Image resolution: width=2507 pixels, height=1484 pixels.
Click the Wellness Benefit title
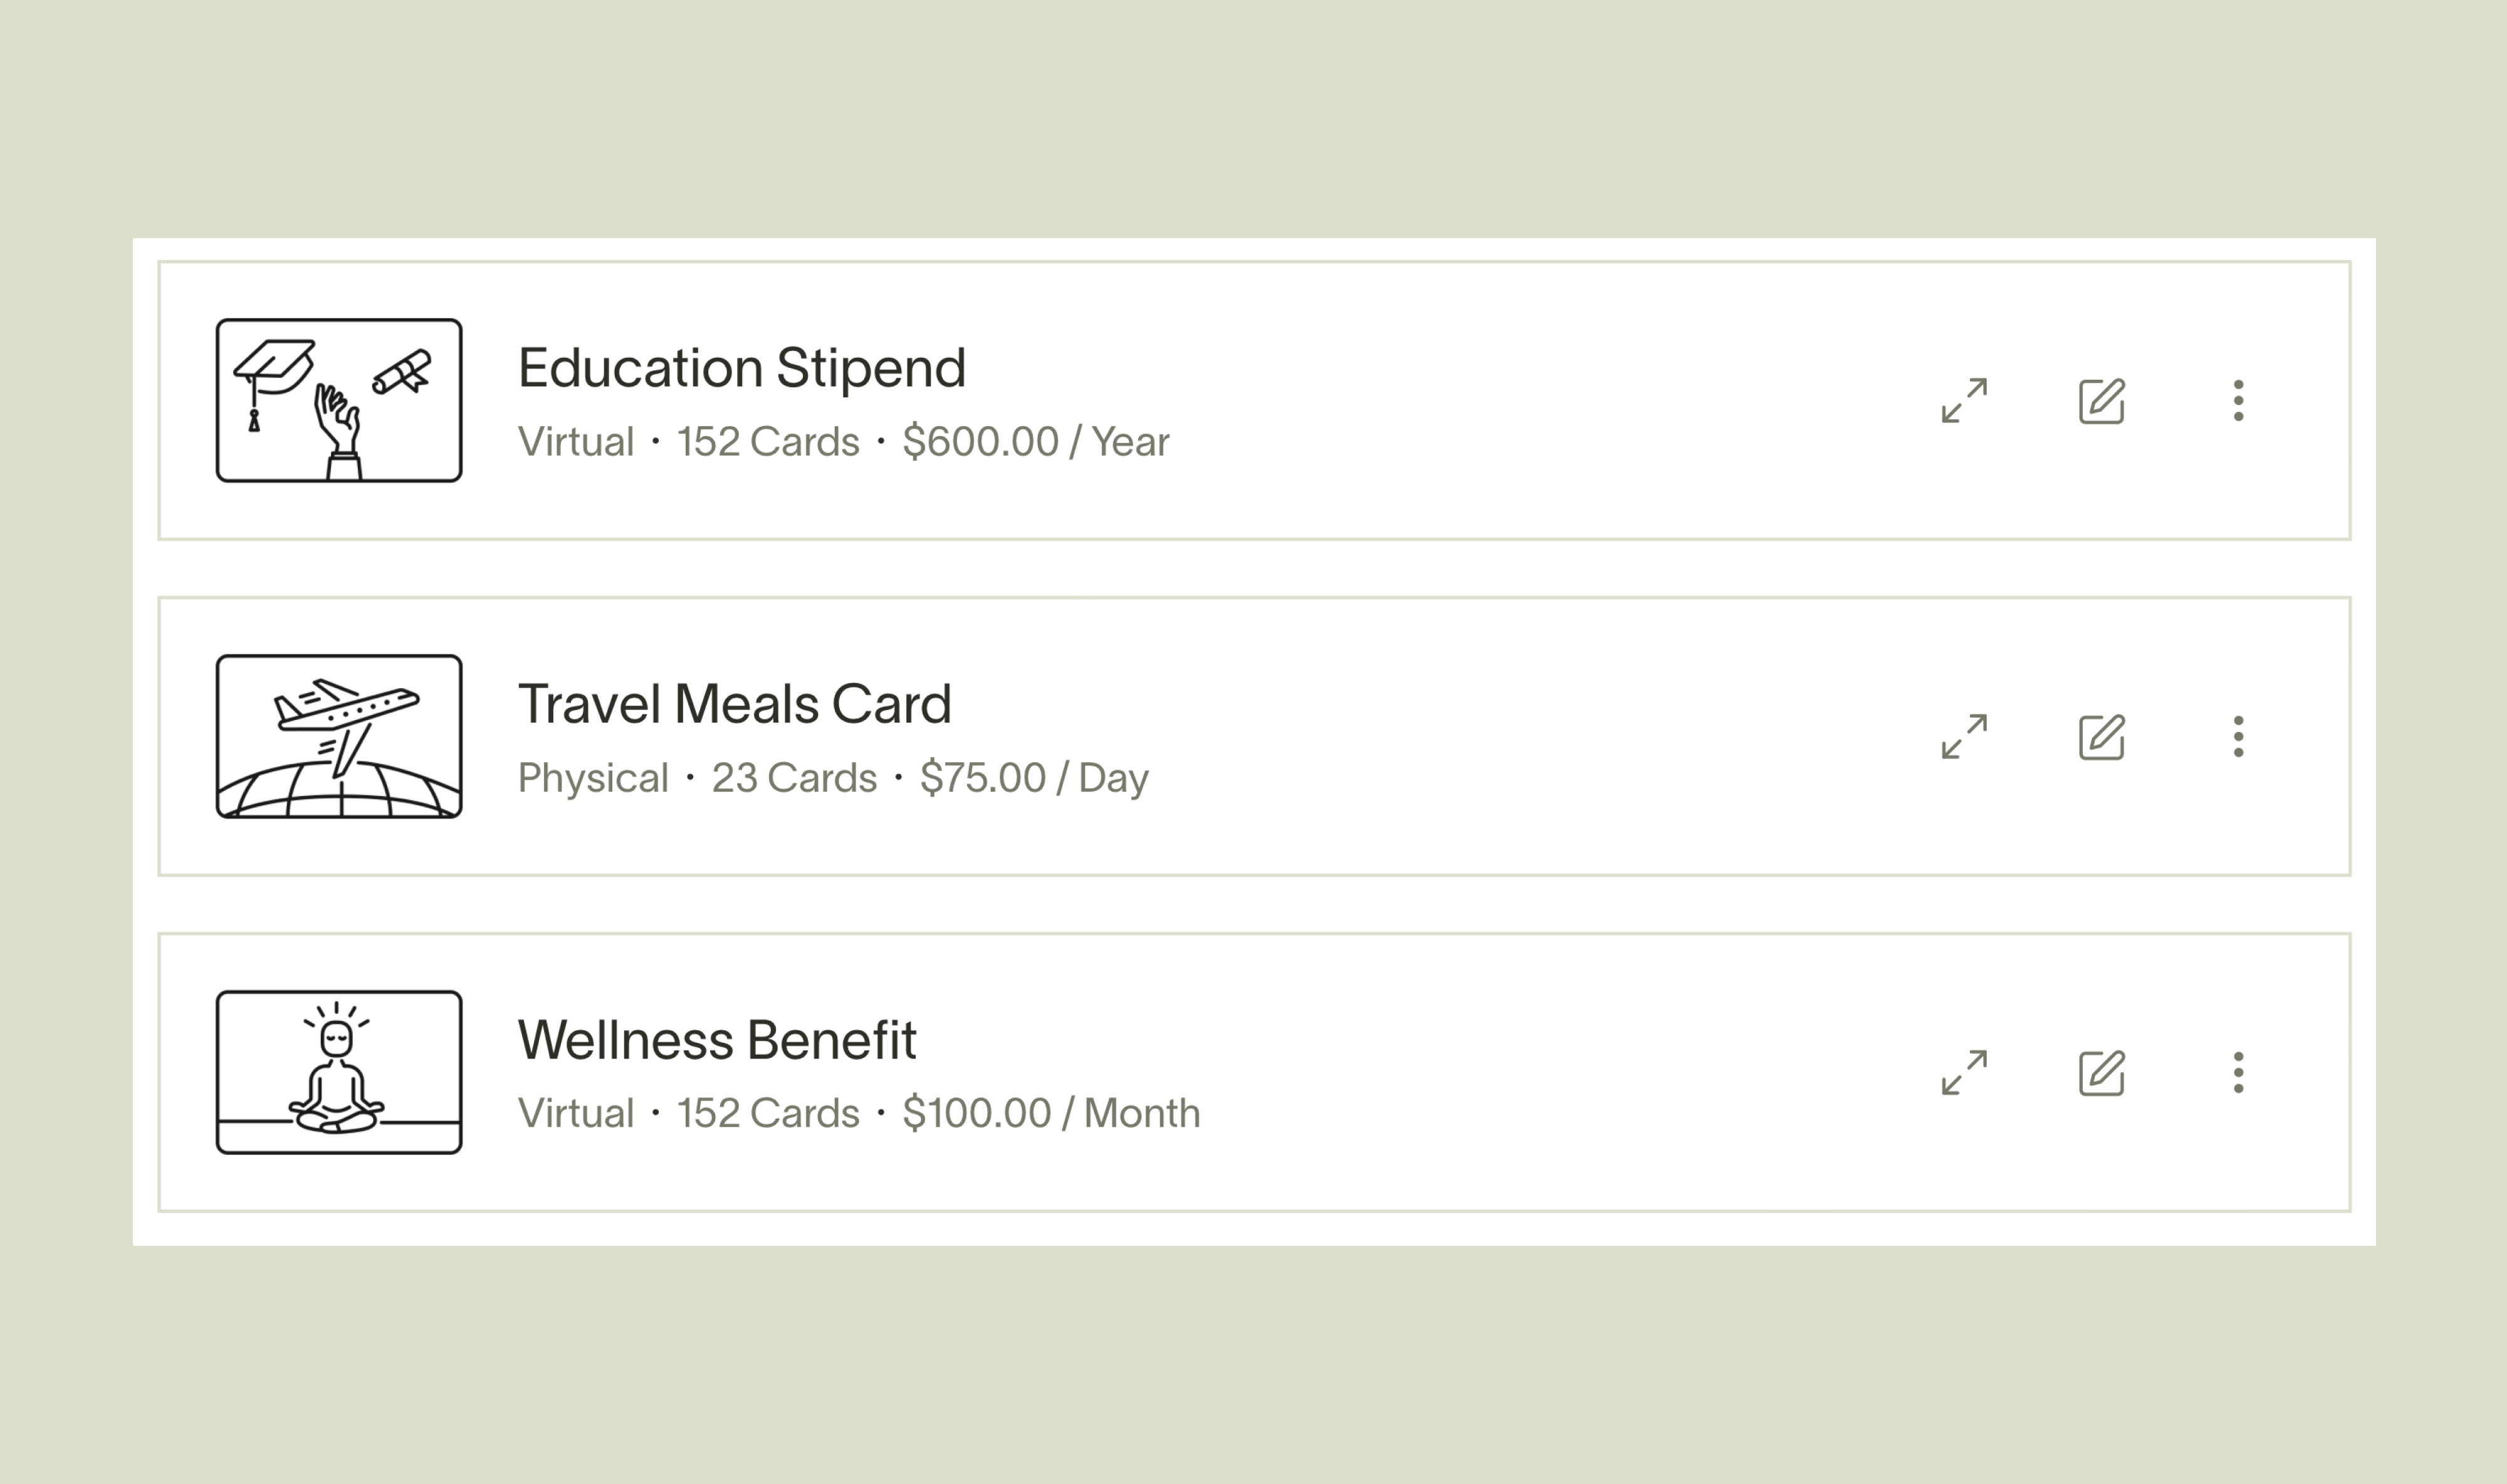tap(717, 1039)
